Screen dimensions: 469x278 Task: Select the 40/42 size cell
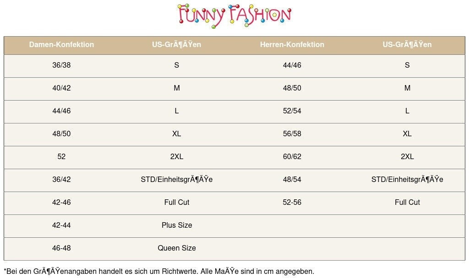pos(61,88)
